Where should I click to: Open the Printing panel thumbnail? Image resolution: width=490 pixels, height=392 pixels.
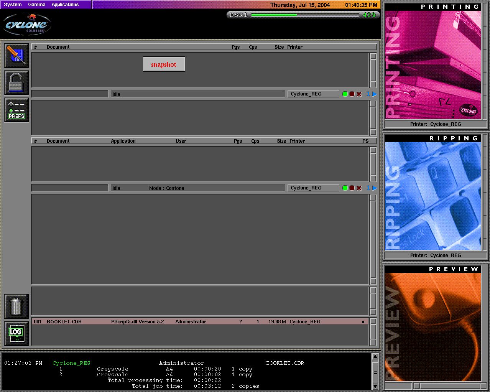click(x=432, y=65)
